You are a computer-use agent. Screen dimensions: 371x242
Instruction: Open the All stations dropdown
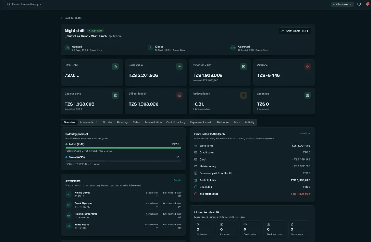(x=342, y=5)
